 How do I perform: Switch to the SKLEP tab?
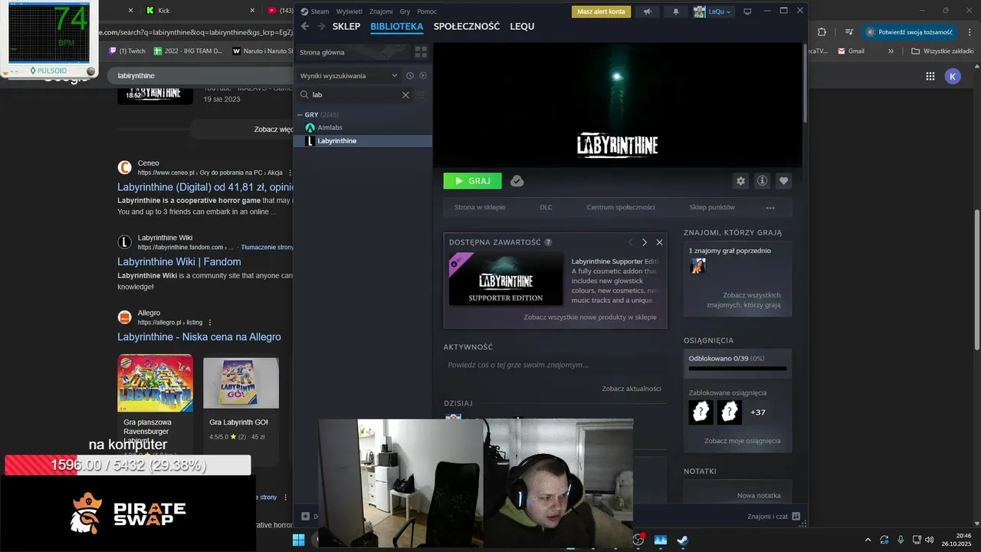pyautogui.click(x=346, y=26)
